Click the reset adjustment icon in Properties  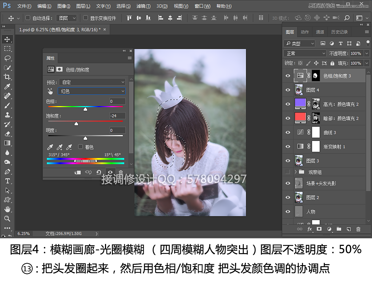(x=99, y=172)
